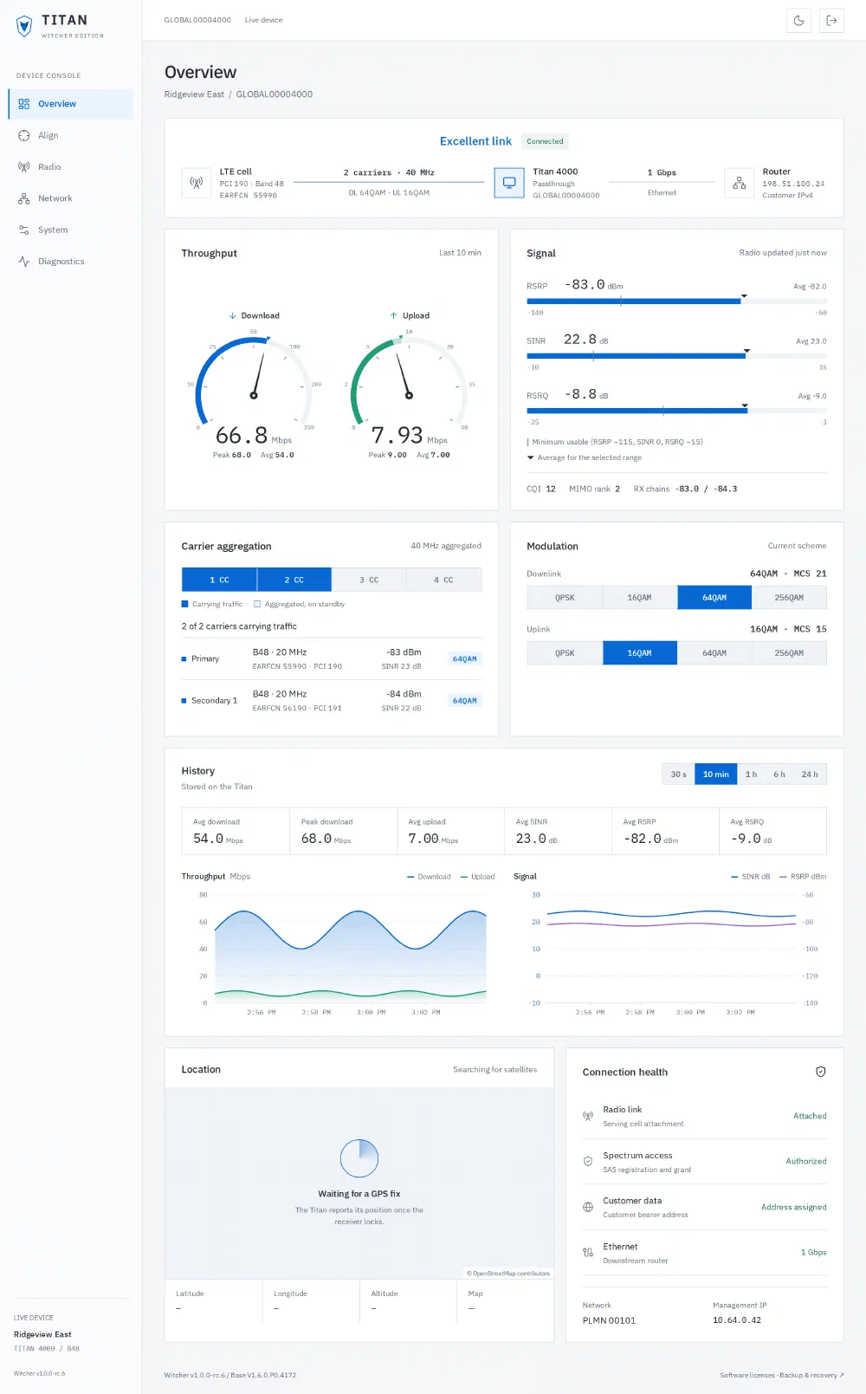Navigate to Network settings
Viewport: 866px width, 1394px height.
pyautogui.click(x=71, y=198)
